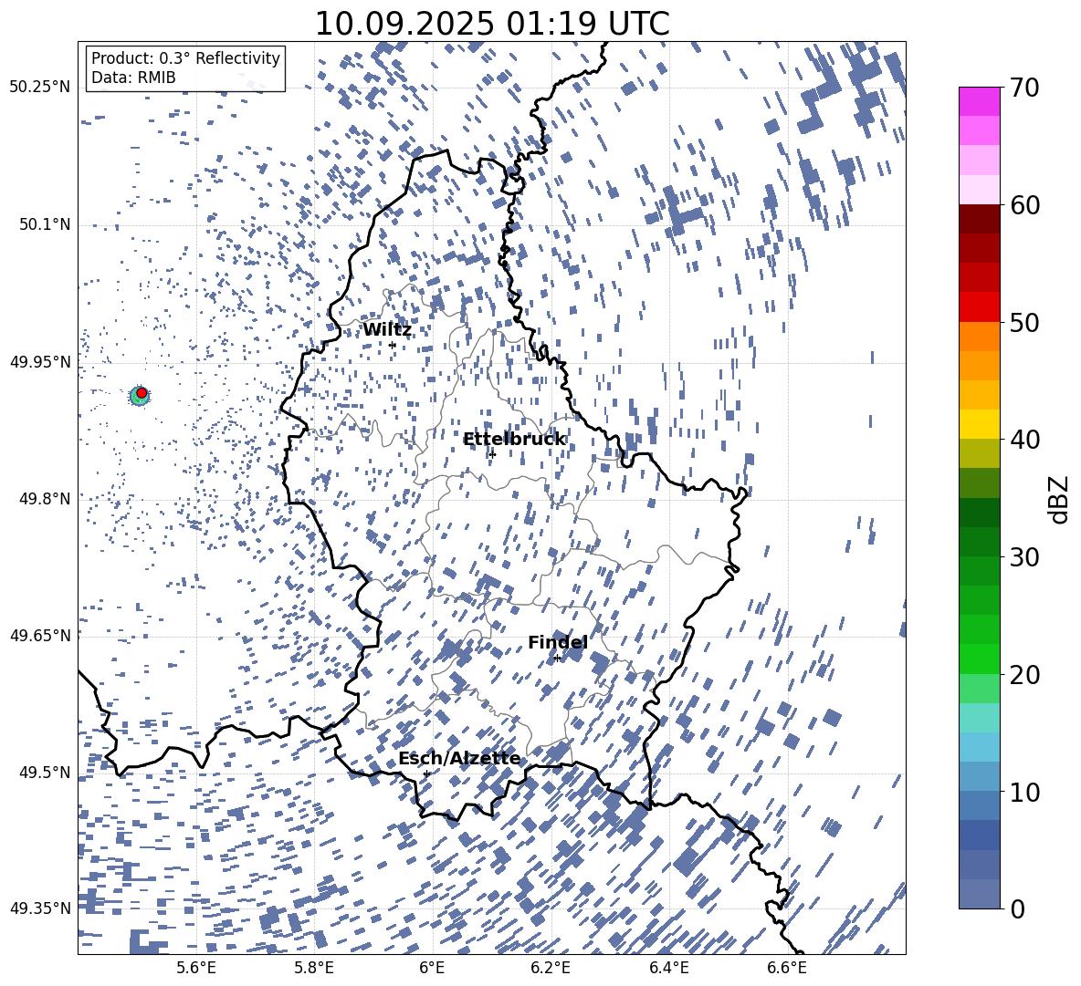The width and height of the screenshot is (1081, 986).
Task: Click the 6°E longitude label
Action: pyautogui.click(x=432, y=968)
